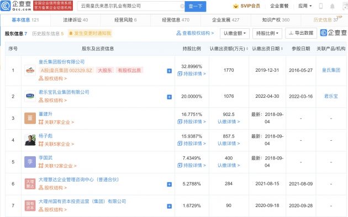Open 关联7家企业 link under 董建升

[x=56, y=122]
